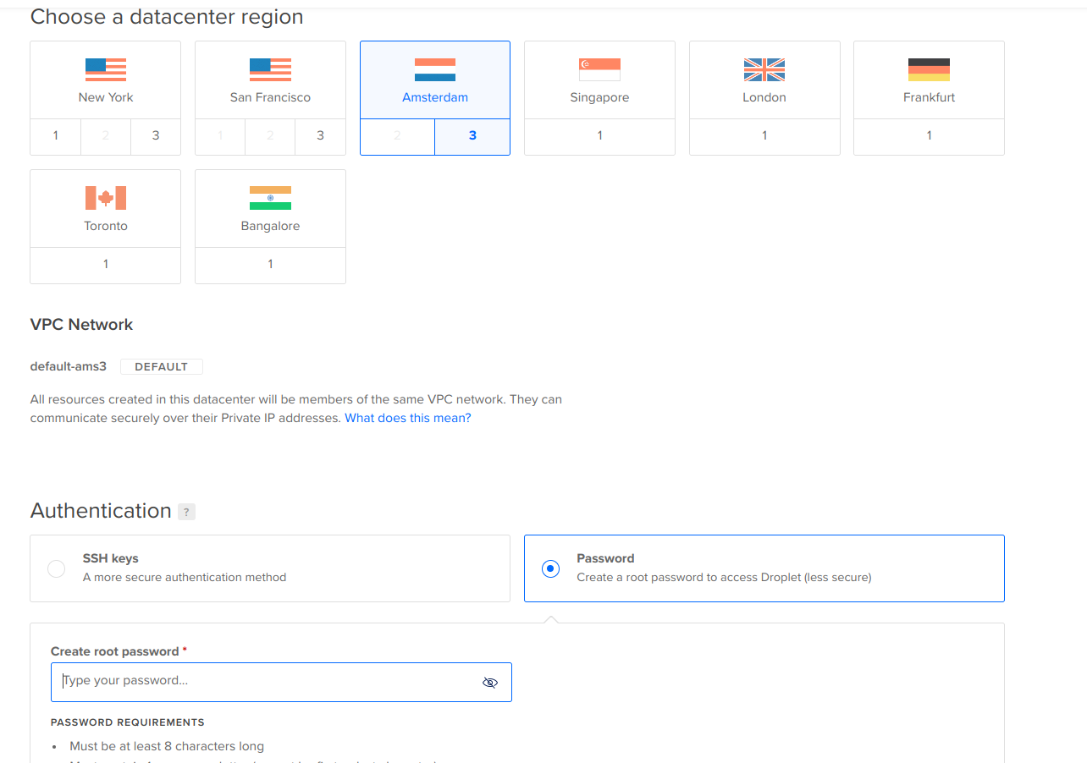Choose New York datacenter number 1
1087x763 pixels.
[x=55, y=136]
